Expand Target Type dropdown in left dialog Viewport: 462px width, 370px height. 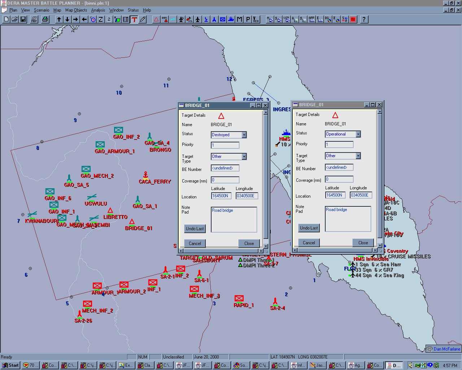click(244, 156)
